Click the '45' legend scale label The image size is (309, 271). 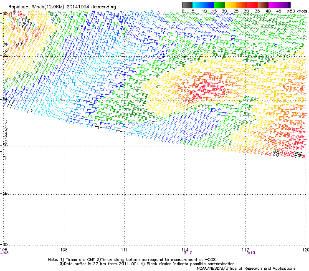pos(279,11)
